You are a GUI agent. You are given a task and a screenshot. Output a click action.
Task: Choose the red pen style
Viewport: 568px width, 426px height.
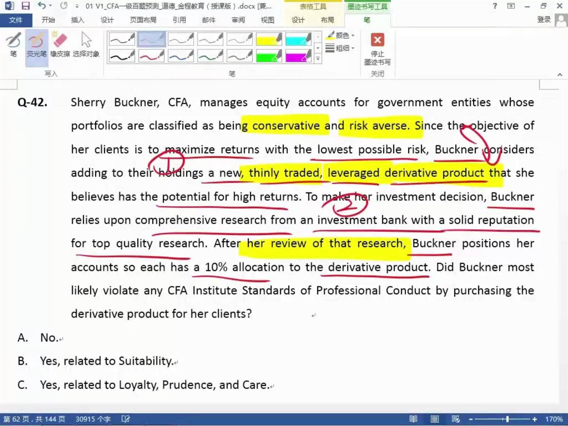point(151,55)
